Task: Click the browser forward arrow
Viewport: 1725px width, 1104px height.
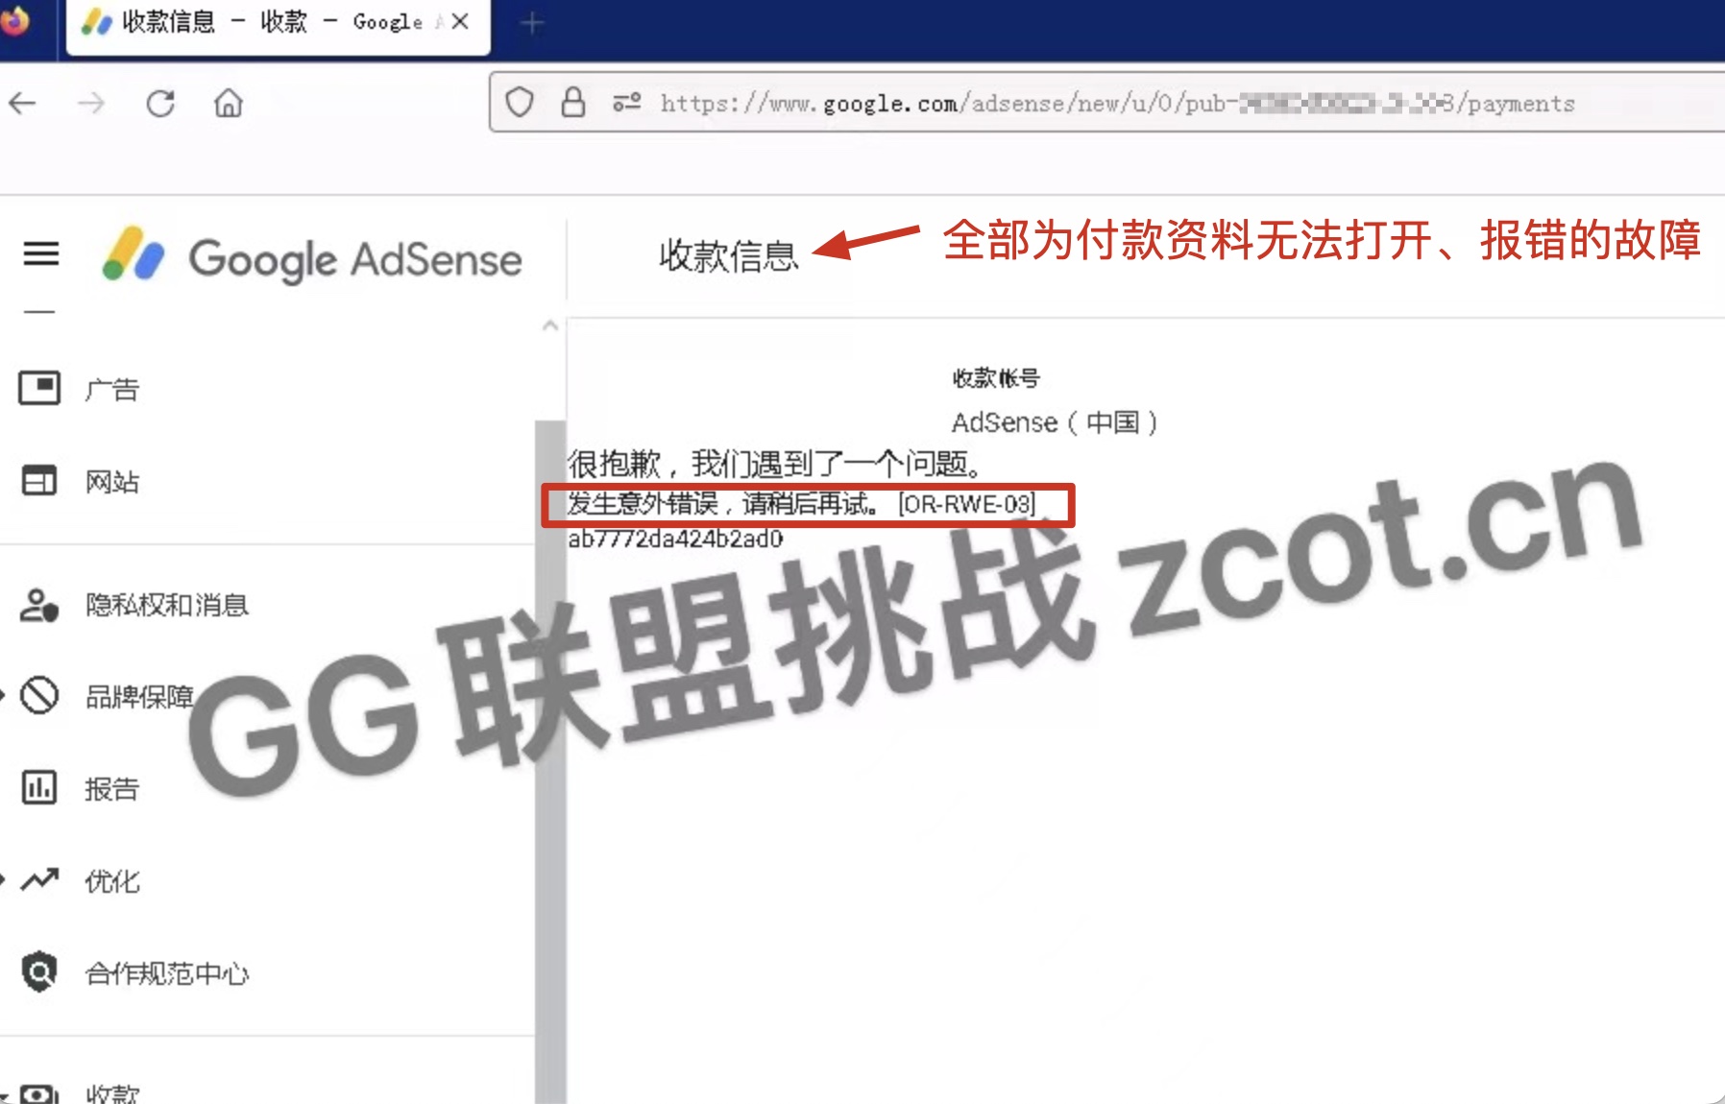Action: tap(91, 103)
